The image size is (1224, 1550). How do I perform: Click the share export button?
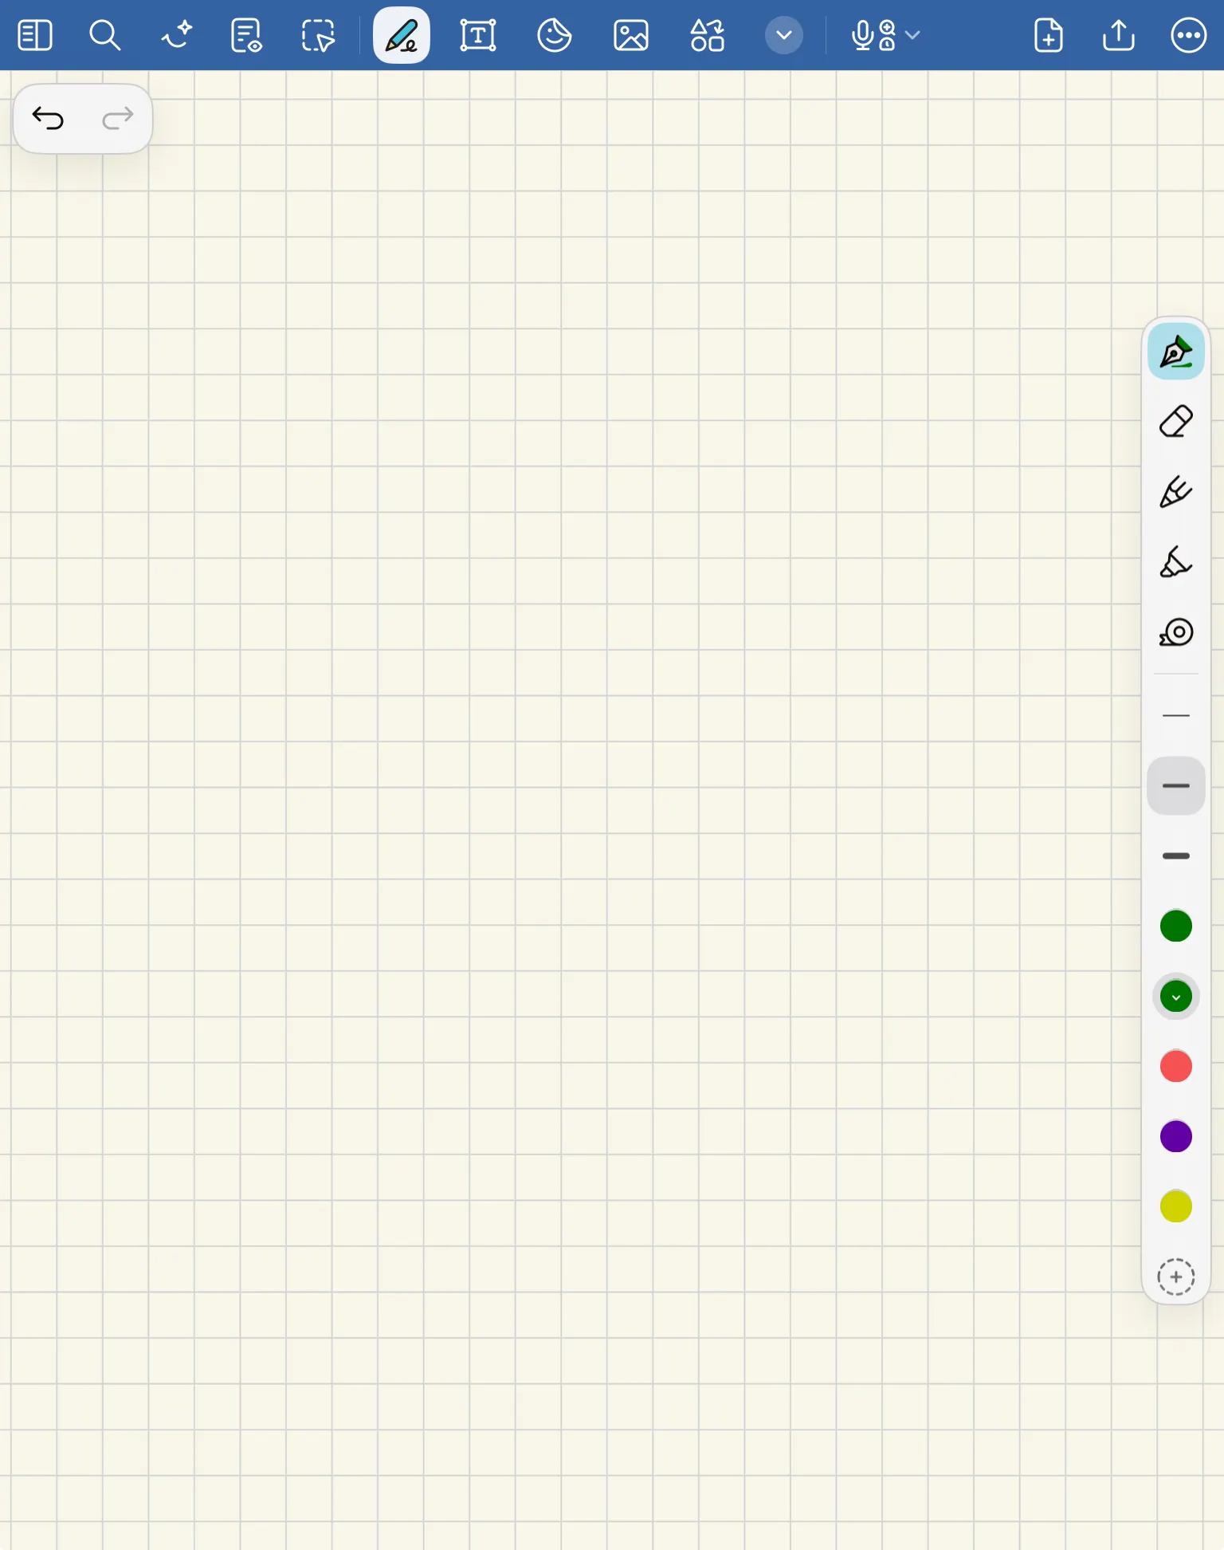pos(1118,36)
